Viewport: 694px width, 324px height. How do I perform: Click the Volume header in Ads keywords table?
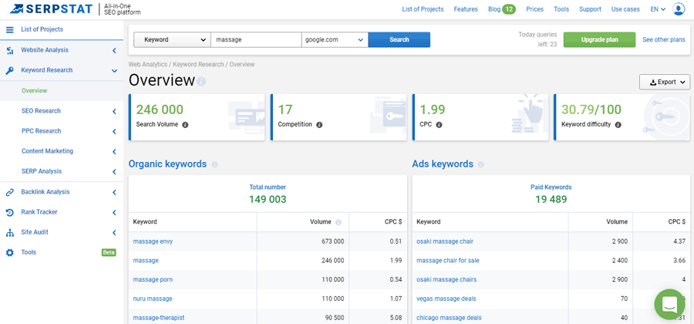coord(617,221)
